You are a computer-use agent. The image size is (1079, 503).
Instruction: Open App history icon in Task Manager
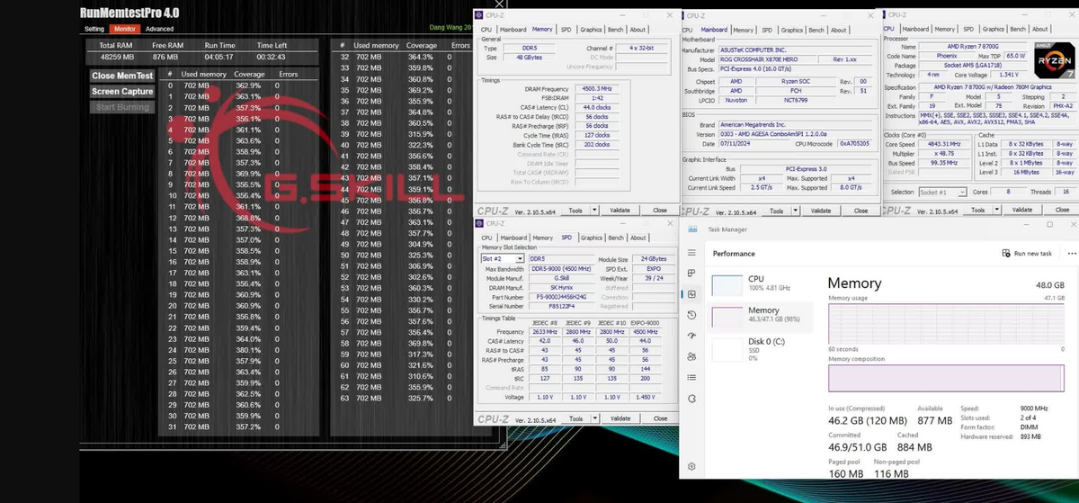(x=691, y=315)
